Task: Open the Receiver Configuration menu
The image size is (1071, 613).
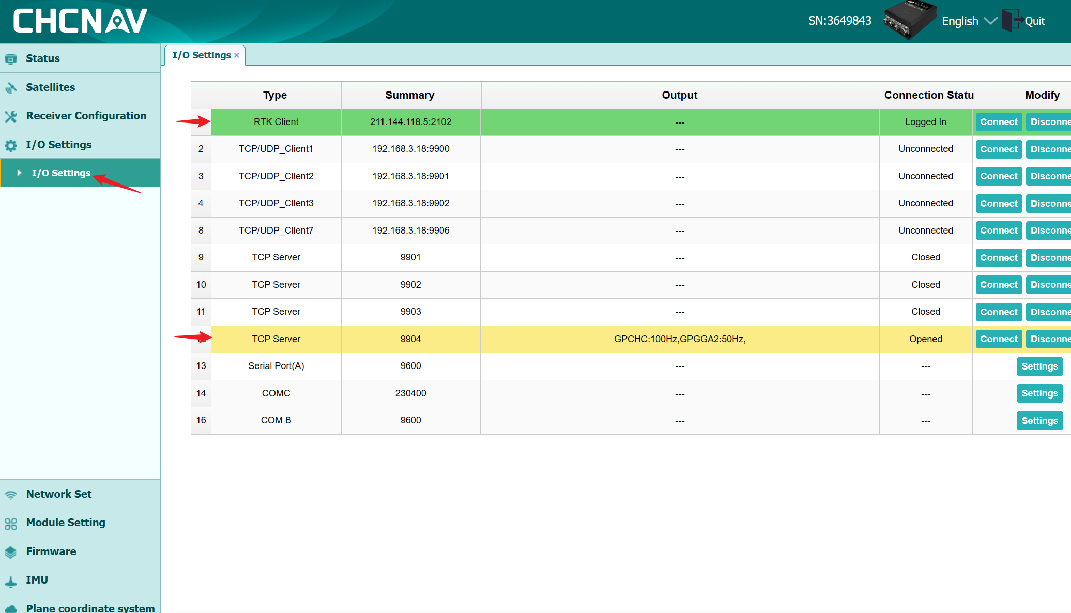Action: pyautogui.click(x=80, y=116)
